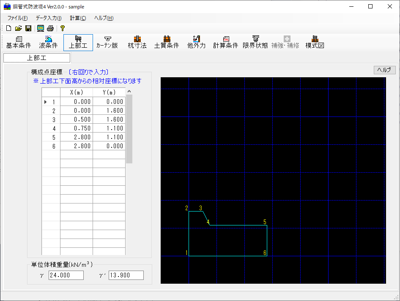Select row 3 header in the table

(x=51, y=119)
